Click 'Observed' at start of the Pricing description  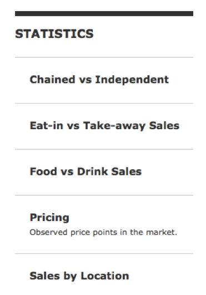(x=48, y=232)
